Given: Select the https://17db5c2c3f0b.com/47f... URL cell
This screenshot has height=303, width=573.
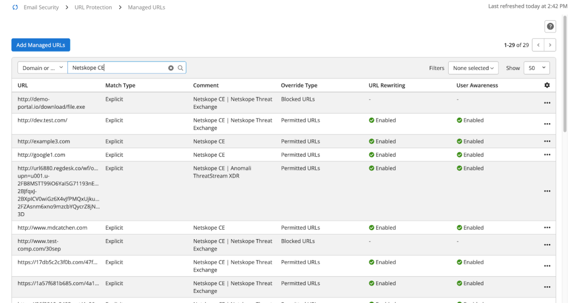Looking at the screenshot, I should (x=58, y=262).
